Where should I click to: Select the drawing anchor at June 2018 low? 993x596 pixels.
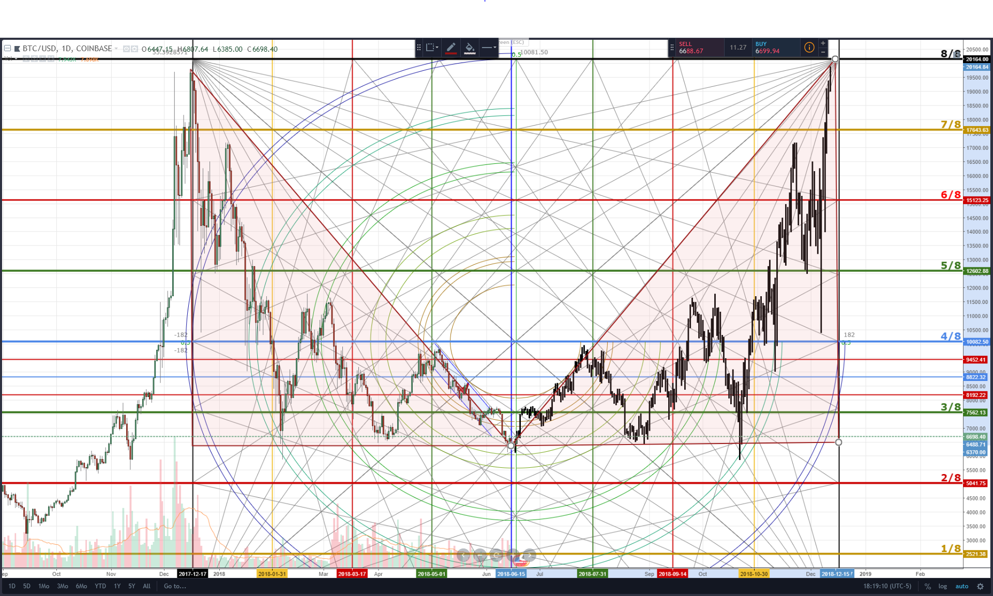coord(511,446)
